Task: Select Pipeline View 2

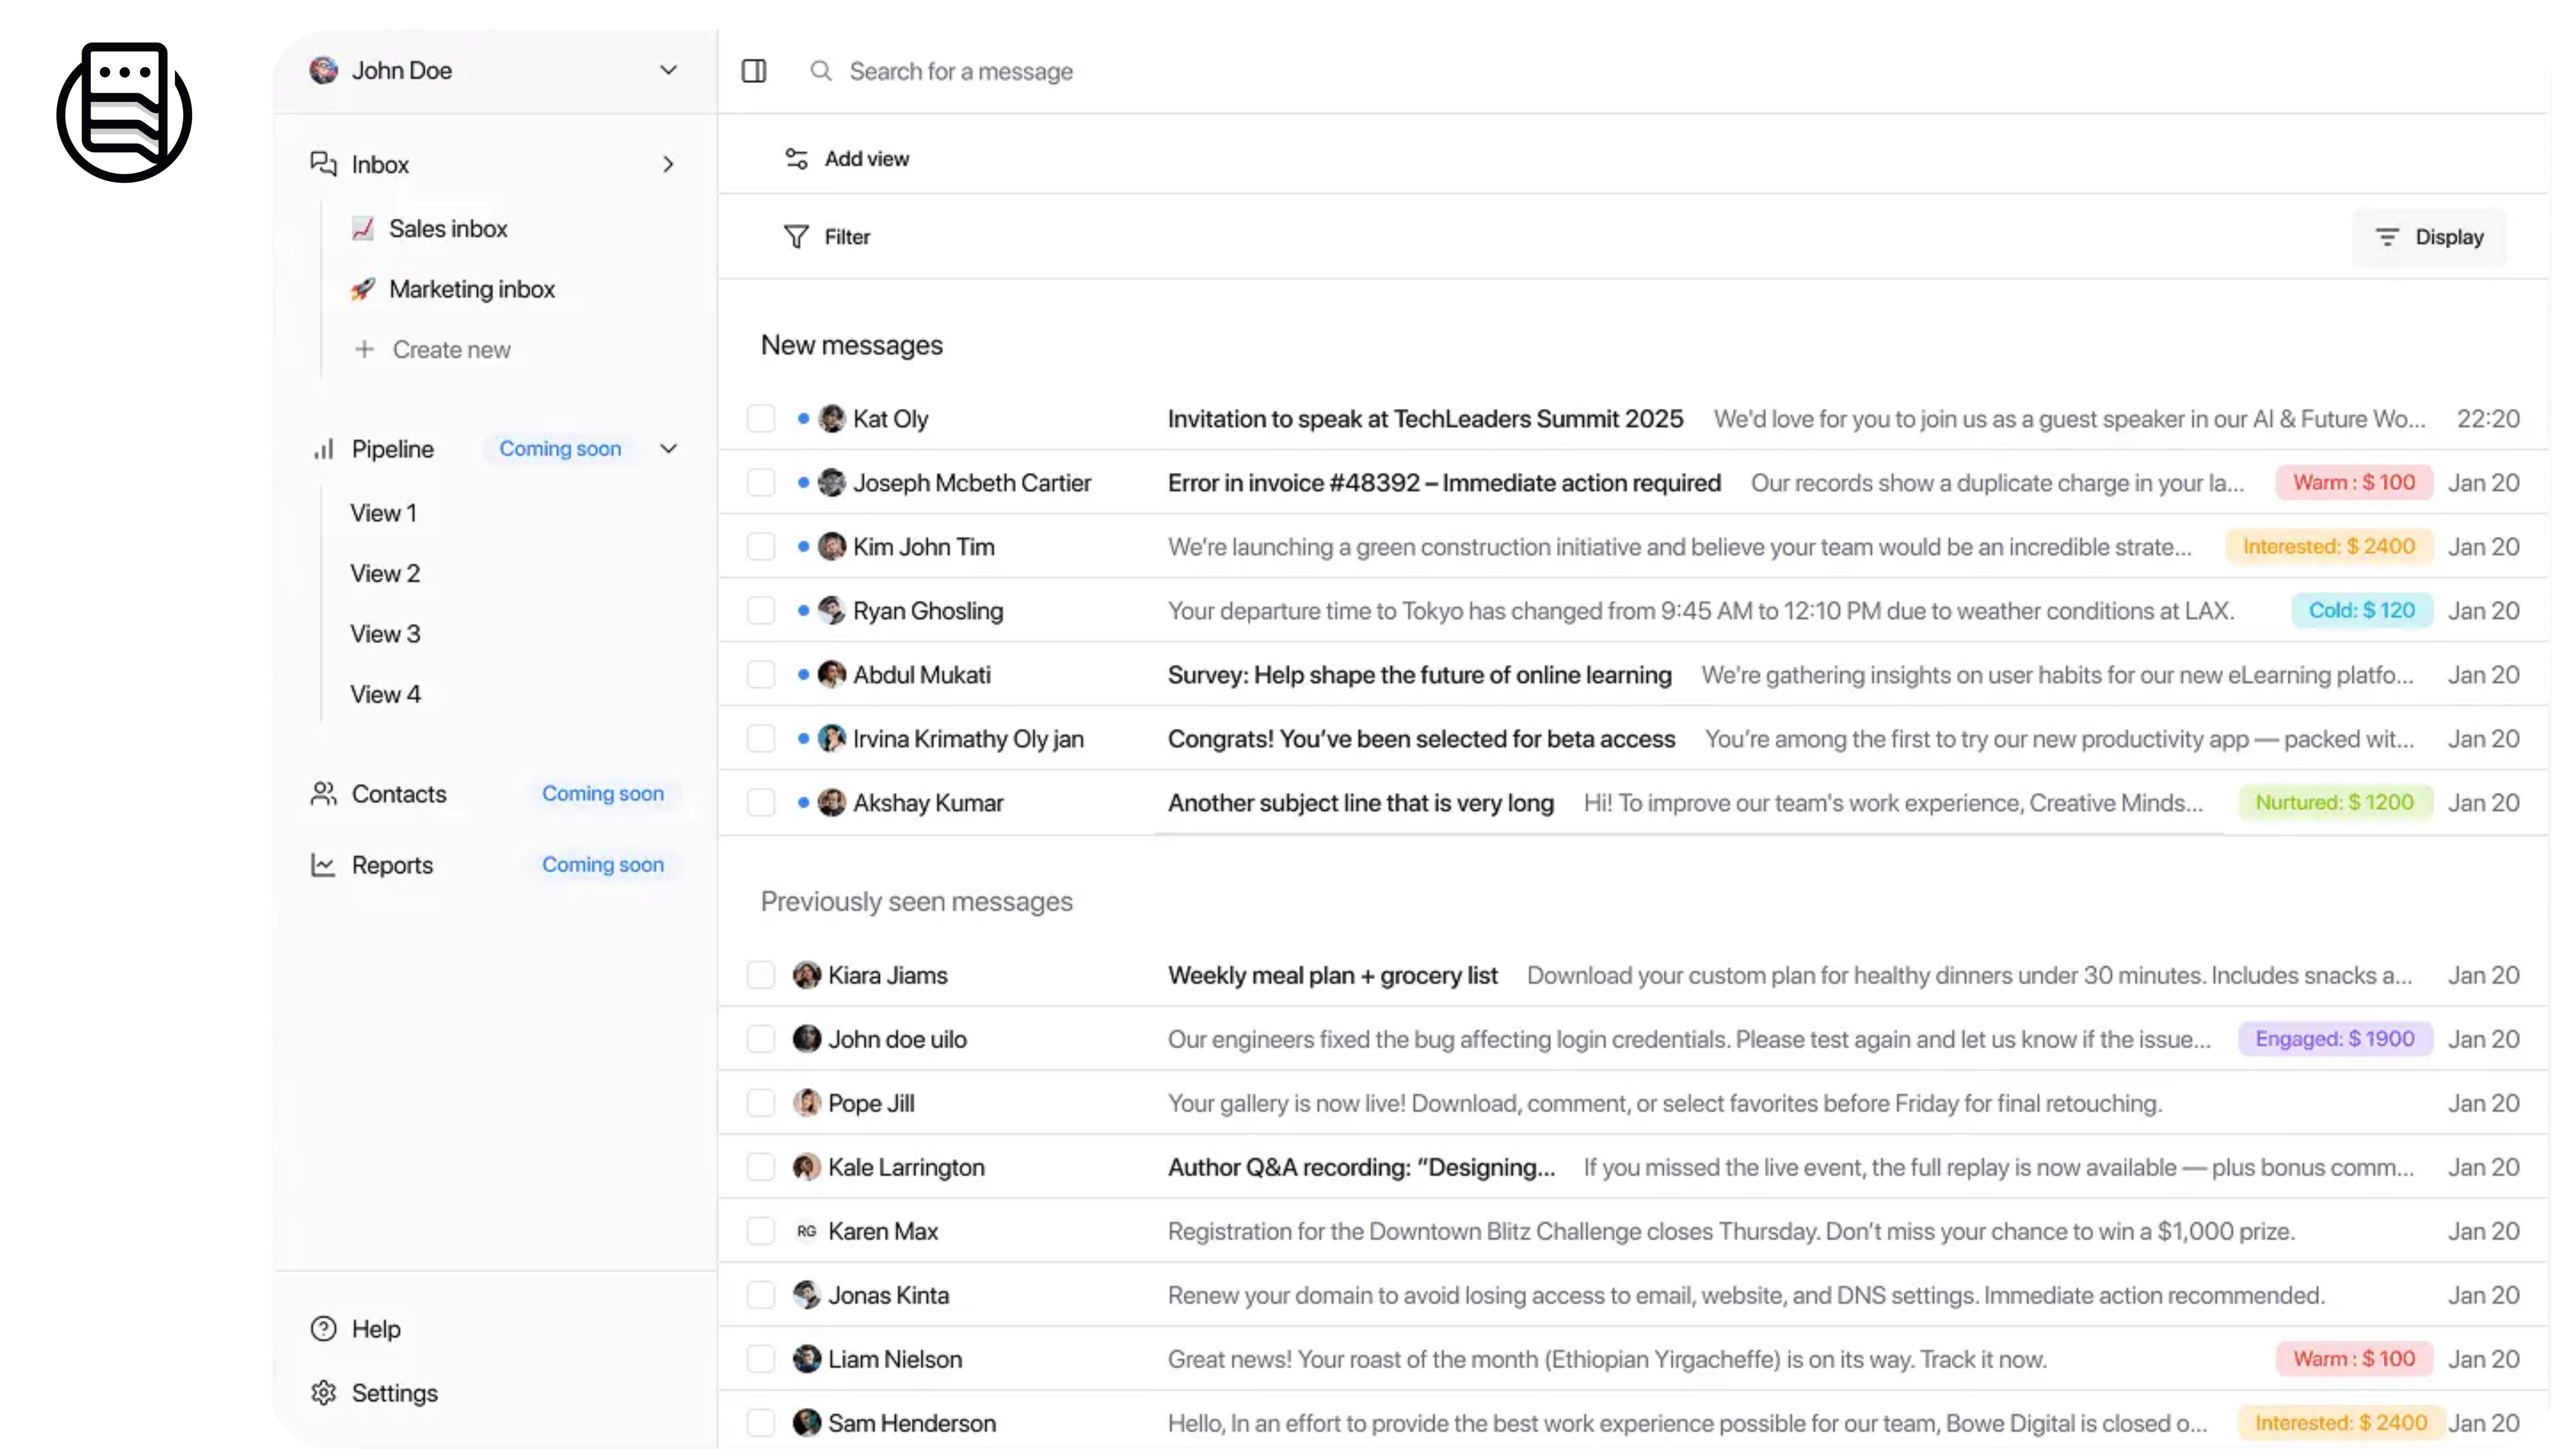Action: coord(385,574)
